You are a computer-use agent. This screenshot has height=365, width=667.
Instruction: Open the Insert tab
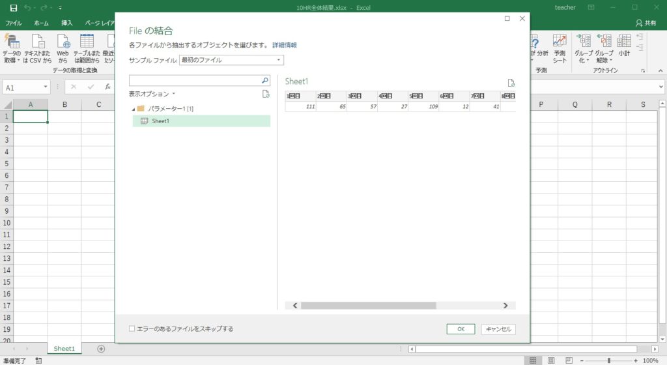(x=67, y=23)
